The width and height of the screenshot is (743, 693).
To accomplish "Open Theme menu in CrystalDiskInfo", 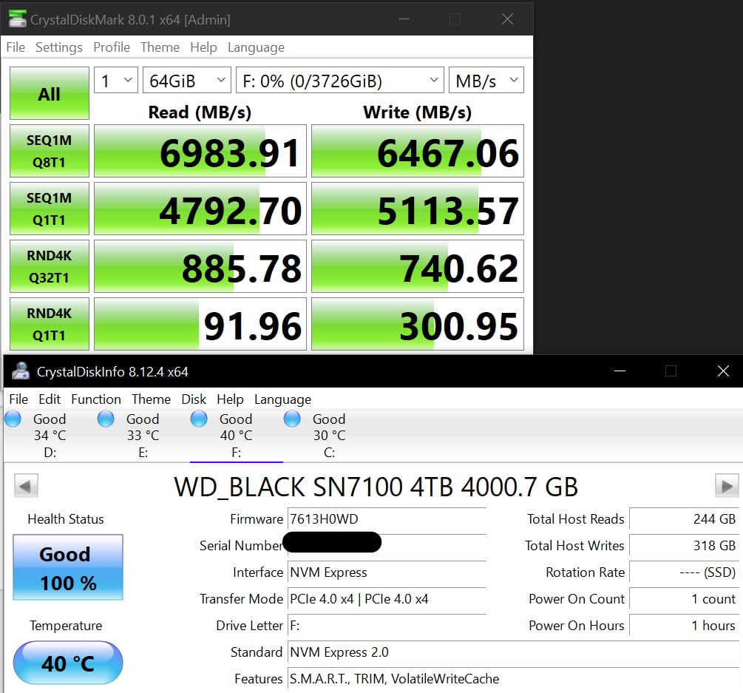I will 151,399.
